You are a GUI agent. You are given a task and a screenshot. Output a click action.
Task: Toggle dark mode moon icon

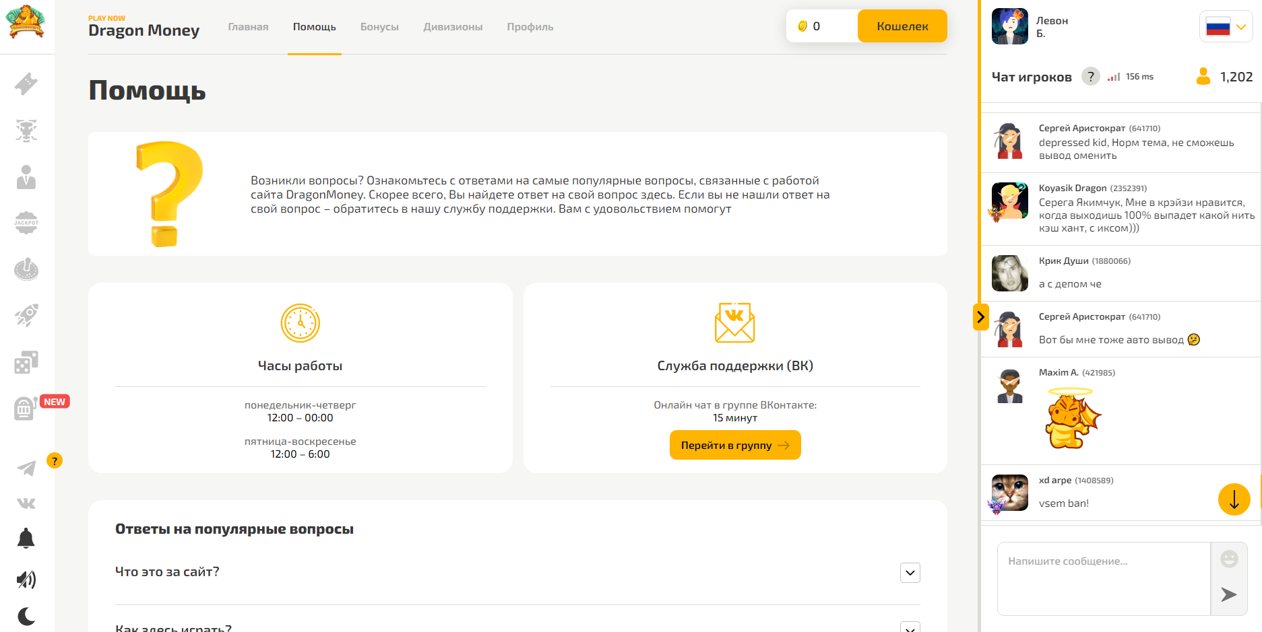(x=26, y=616)
